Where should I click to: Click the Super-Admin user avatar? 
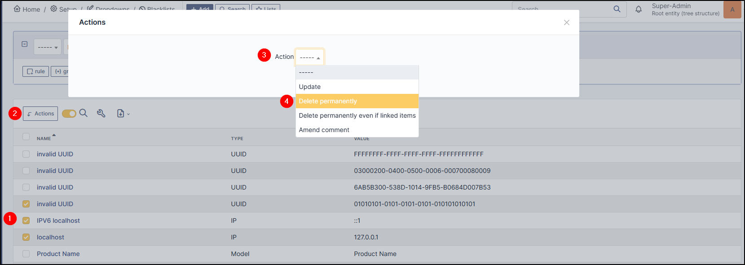[732, 9]
